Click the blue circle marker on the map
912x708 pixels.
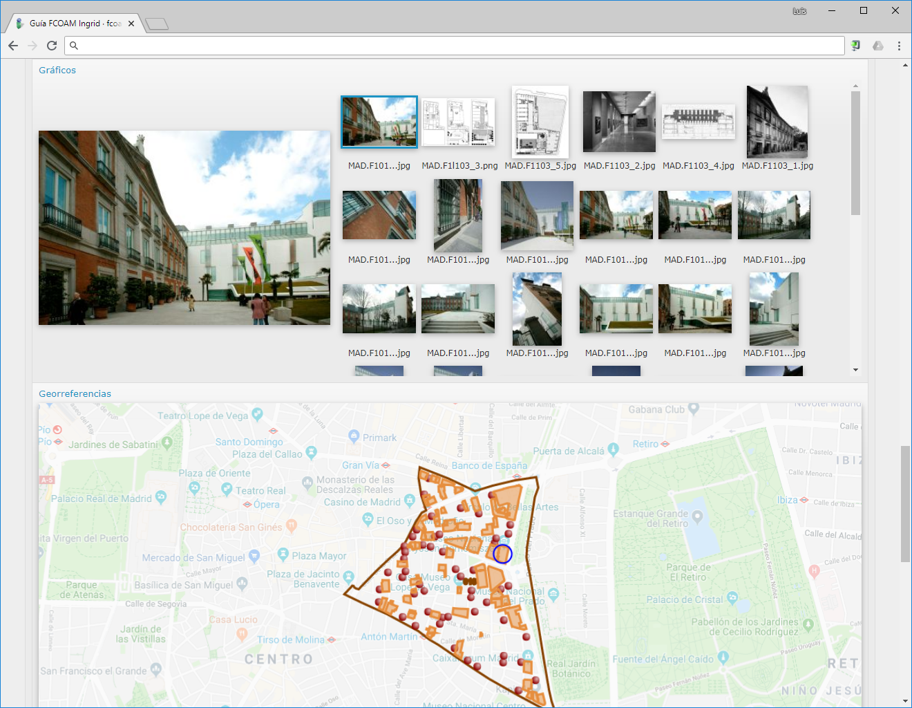(502, 554)
